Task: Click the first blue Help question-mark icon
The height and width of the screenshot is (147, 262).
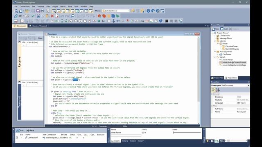Action: click(148, 11)
